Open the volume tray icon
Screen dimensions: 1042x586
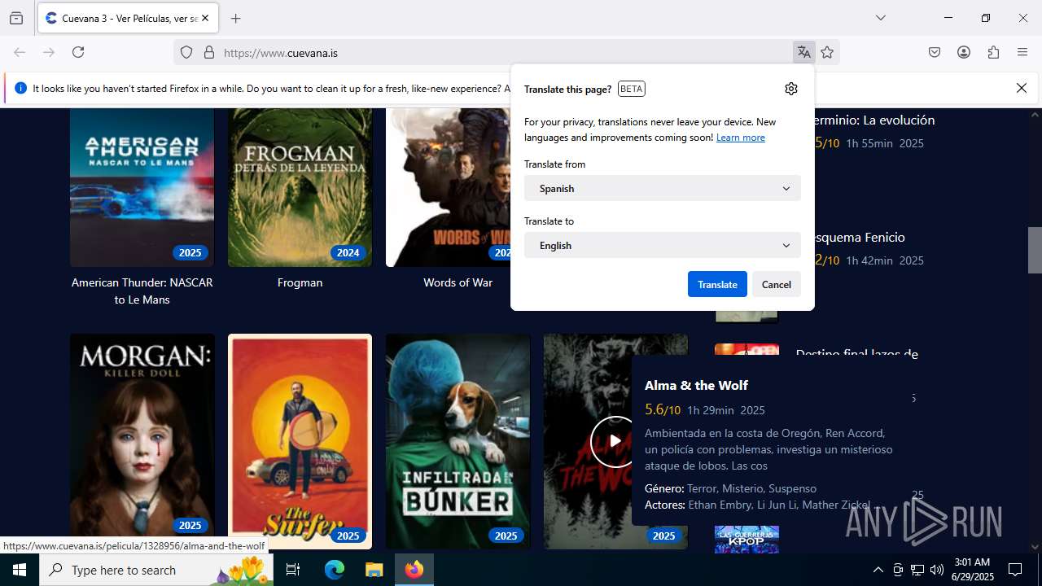[937, 570]
